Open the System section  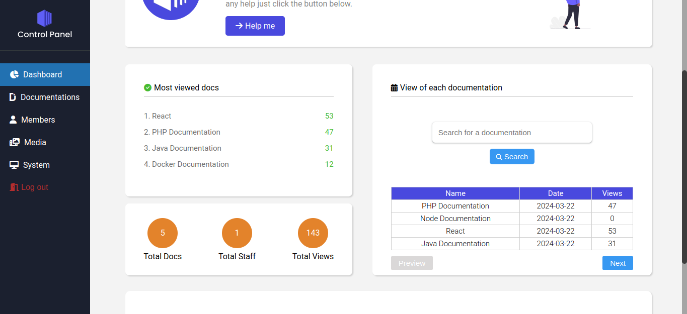pos(45,165)
